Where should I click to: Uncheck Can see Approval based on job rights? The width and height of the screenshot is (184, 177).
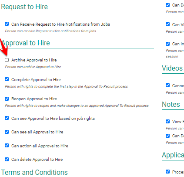[7, 118]
